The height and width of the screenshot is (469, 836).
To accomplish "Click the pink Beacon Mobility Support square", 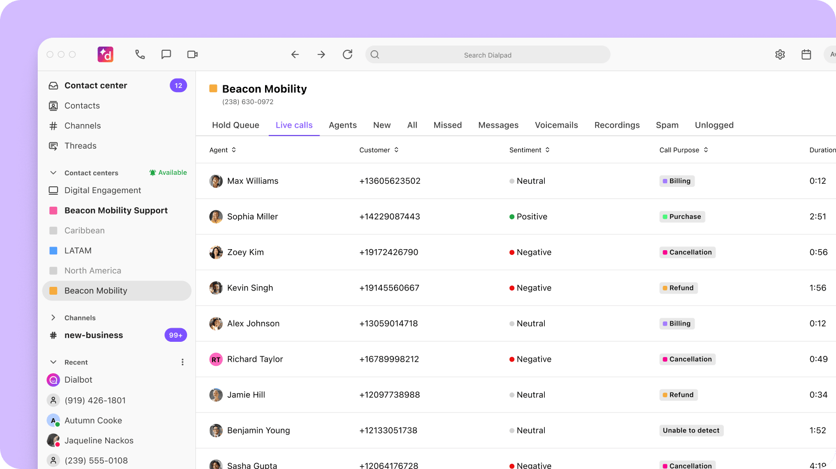I will pos(53,210).
